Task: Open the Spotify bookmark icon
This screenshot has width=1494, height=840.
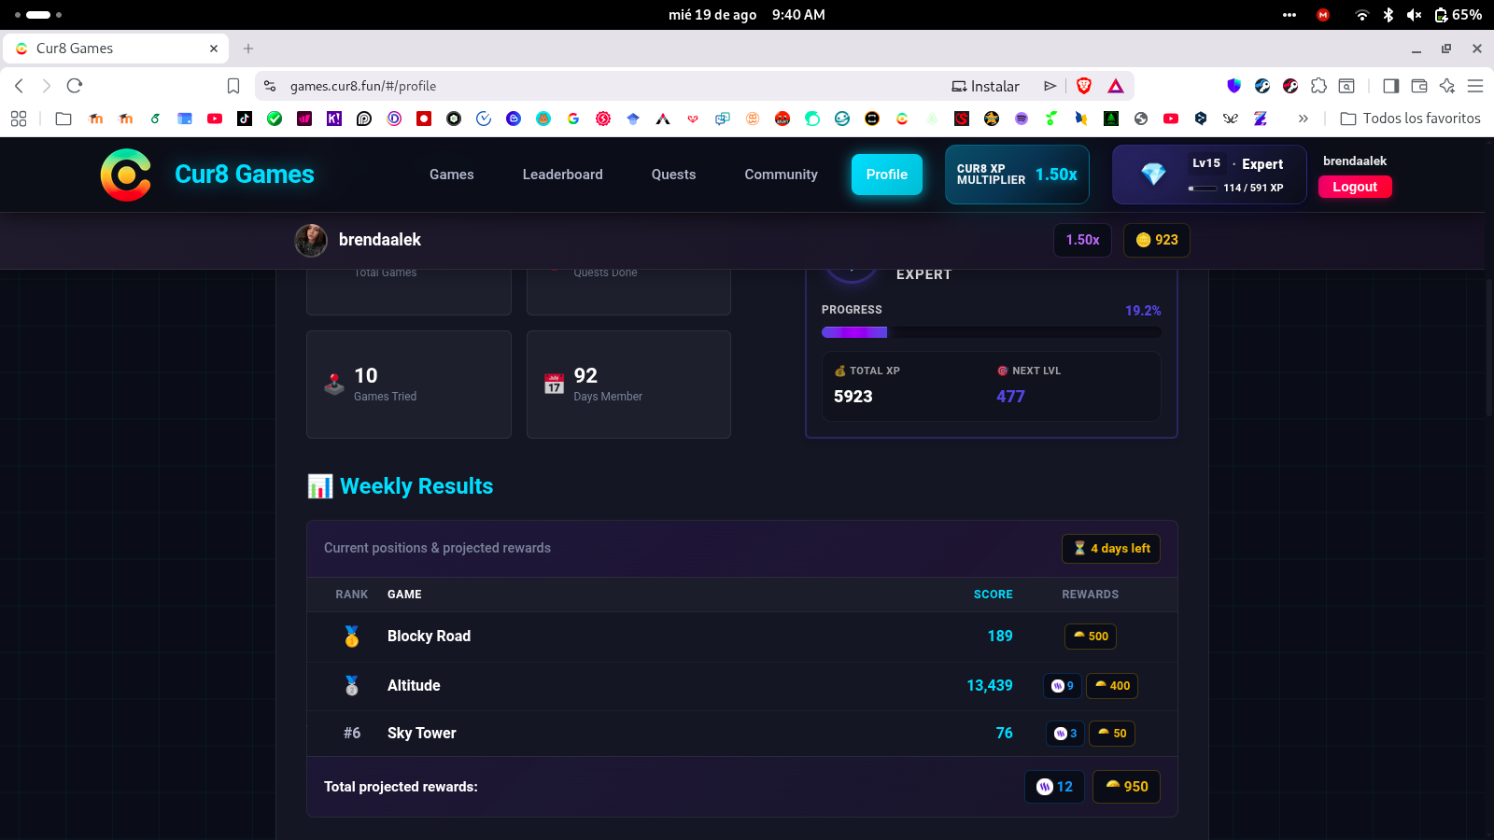Action: 1022,119
